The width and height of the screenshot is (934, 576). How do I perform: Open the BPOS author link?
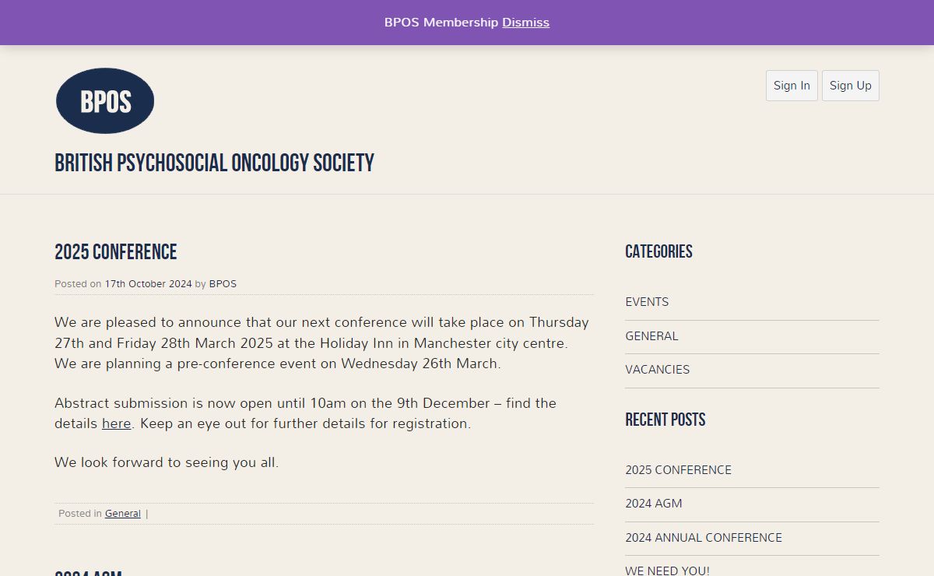pyautogui.click(x=223, y=284)
